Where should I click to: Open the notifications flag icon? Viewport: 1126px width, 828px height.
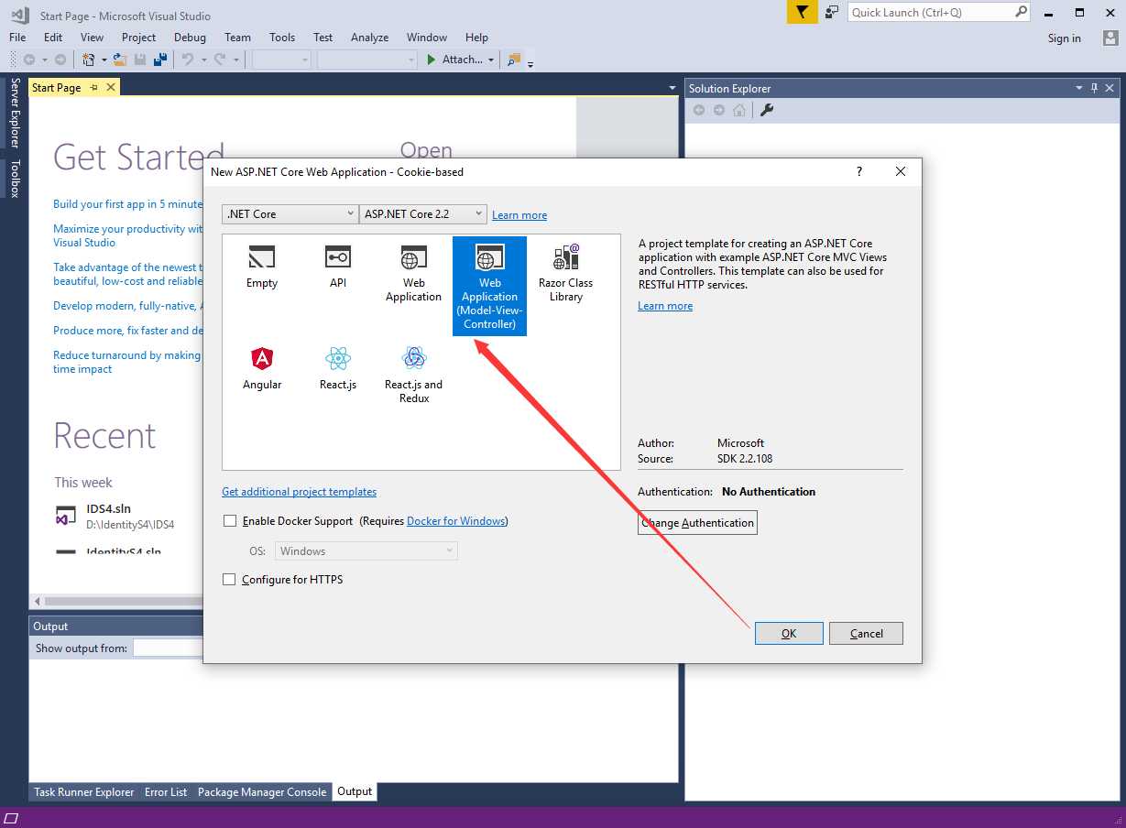click(803, 12)
